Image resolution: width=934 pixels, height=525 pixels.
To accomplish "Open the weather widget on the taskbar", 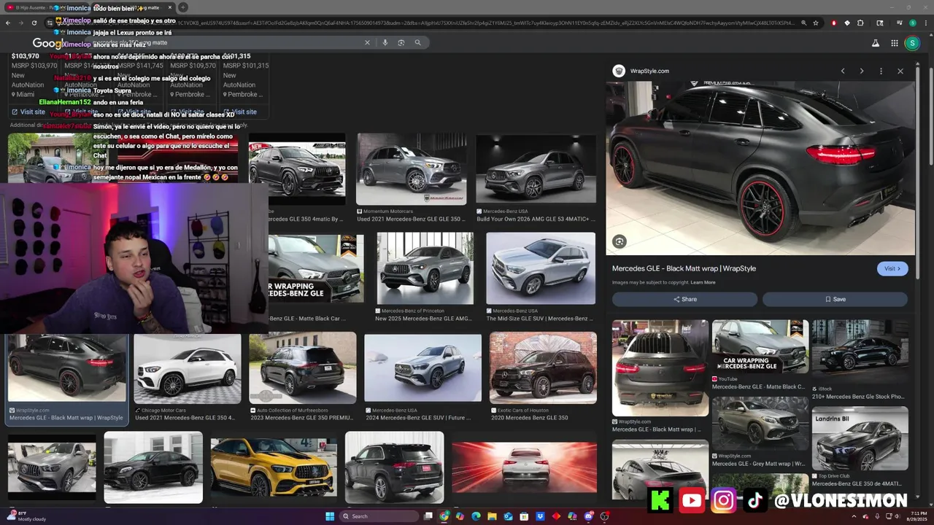I will click(26, 516).
